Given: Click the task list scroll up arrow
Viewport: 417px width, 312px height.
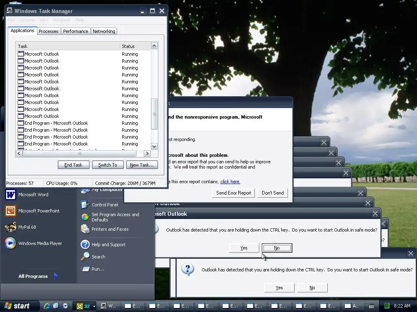Looking at the screenshot, I should tap(154, 46).
